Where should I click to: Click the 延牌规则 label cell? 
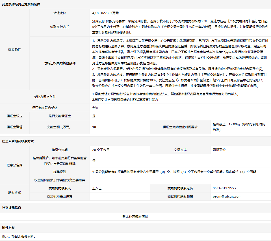pyautogui.click(x=59, y=172)
